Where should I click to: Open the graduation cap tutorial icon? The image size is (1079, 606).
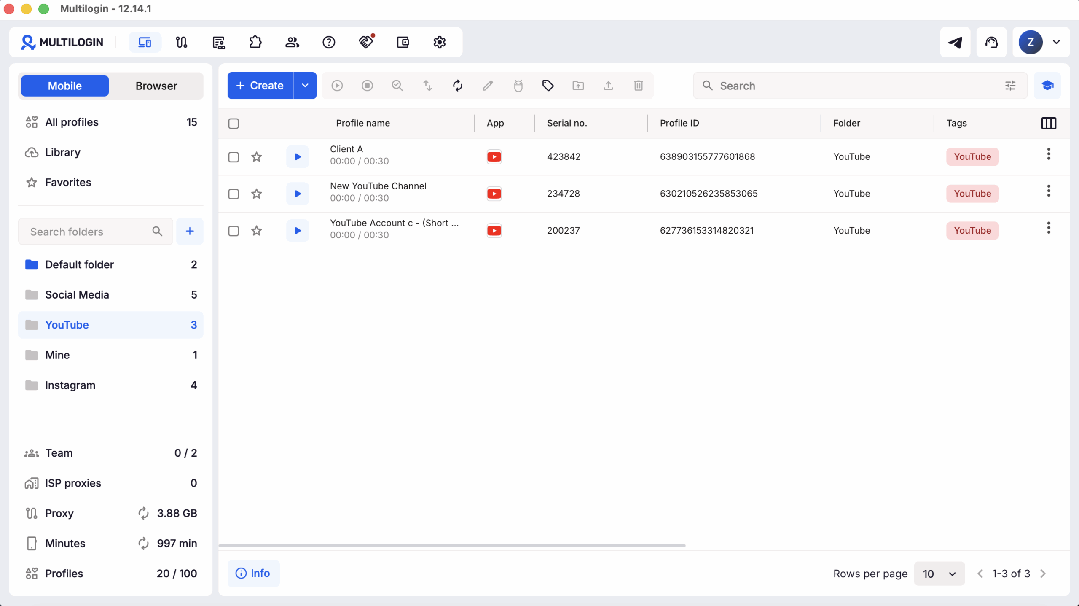pos(1047,86)
